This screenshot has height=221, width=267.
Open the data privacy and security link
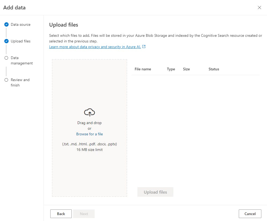tap(95, 47)
